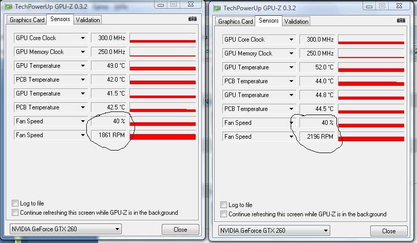Viewport: 417px width, 243px height.
Task: Click the 44.0 °C PCB temperature value
Action: 317,81
